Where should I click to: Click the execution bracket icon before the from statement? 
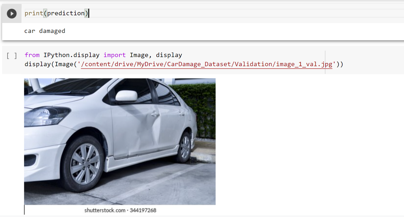pyautogui.click(x=11, y=55)
